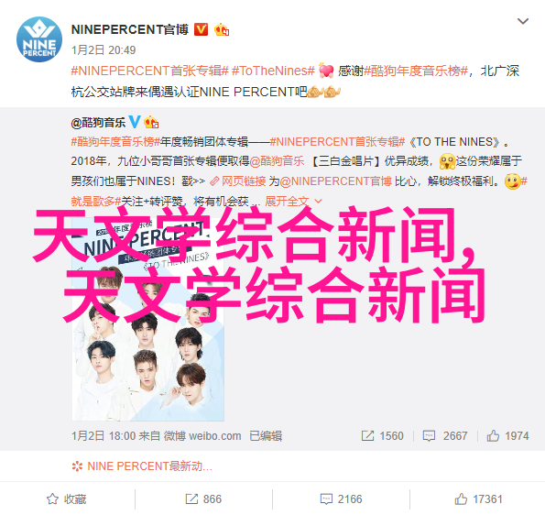545x515 pixels.
Task: Open the @酷狗音乐 account name in the repost
Action: 98,123
